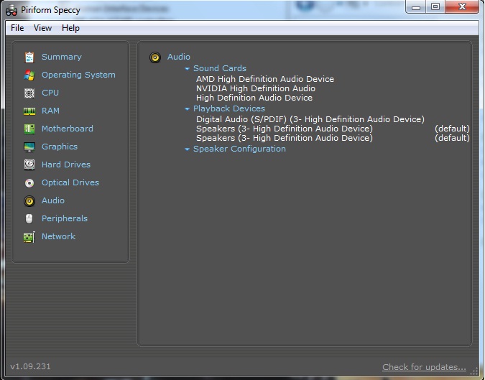Click the Graphics monitor icon
Image resolution: width=485 pixels, height=380 pixels.
click(x=29, y=147)
